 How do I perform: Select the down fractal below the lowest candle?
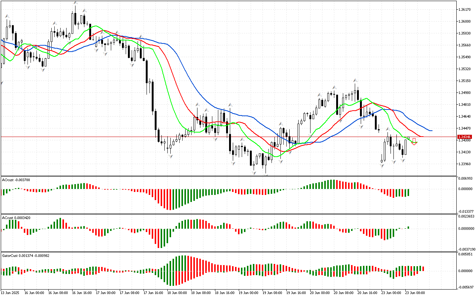pyautogui.click(x=266, y=174)
